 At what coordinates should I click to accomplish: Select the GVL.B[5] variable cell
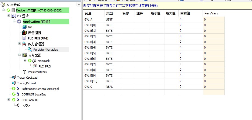coord(94,53)
